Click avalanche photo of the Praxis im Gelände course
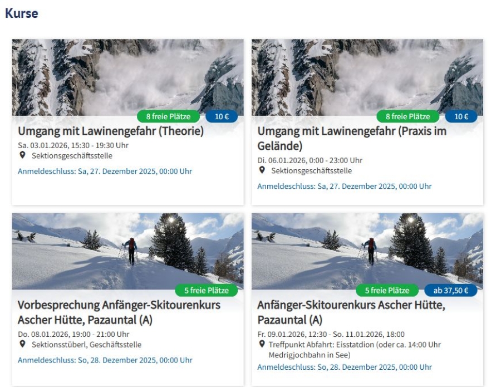 [367, 77]
